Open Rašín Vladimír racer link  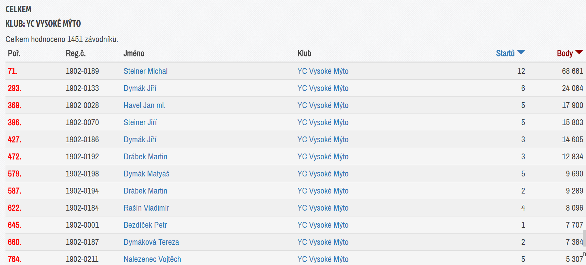(146, 208)
